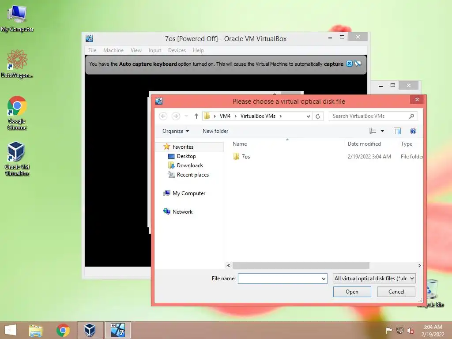This screenshot has height=339, width=452.
Task: Open the view options dropdown arrow
Action: point(382,131)
